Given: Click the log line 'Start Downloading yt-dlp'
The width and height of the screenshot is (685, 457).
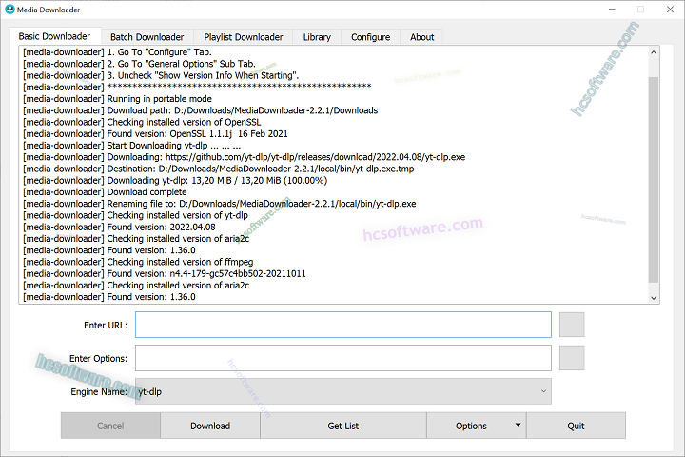Looking at the screenshot, I should [x=131, y=145].
